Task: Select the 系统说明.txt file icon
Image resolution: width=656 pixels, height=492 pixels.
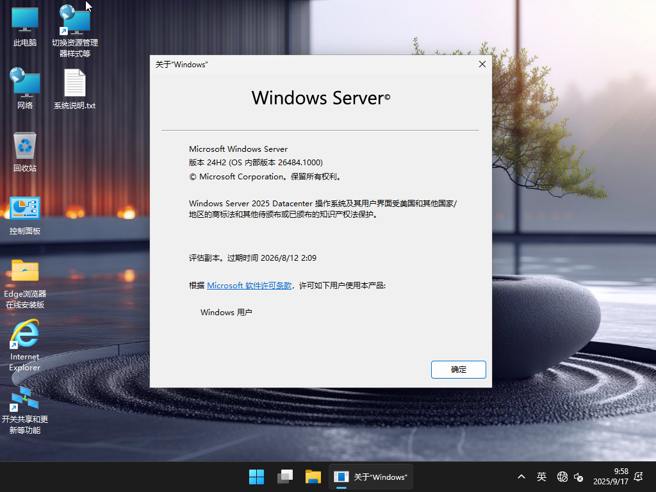Action: [75, 90]
